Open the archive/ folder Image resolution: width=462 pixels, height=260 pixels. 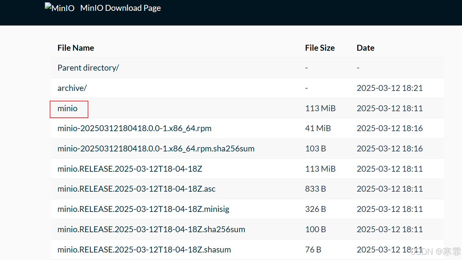tap(72, 88)
